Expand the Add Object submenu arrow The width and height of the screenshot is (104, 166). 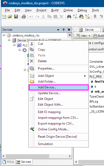[x=85, y=76]
